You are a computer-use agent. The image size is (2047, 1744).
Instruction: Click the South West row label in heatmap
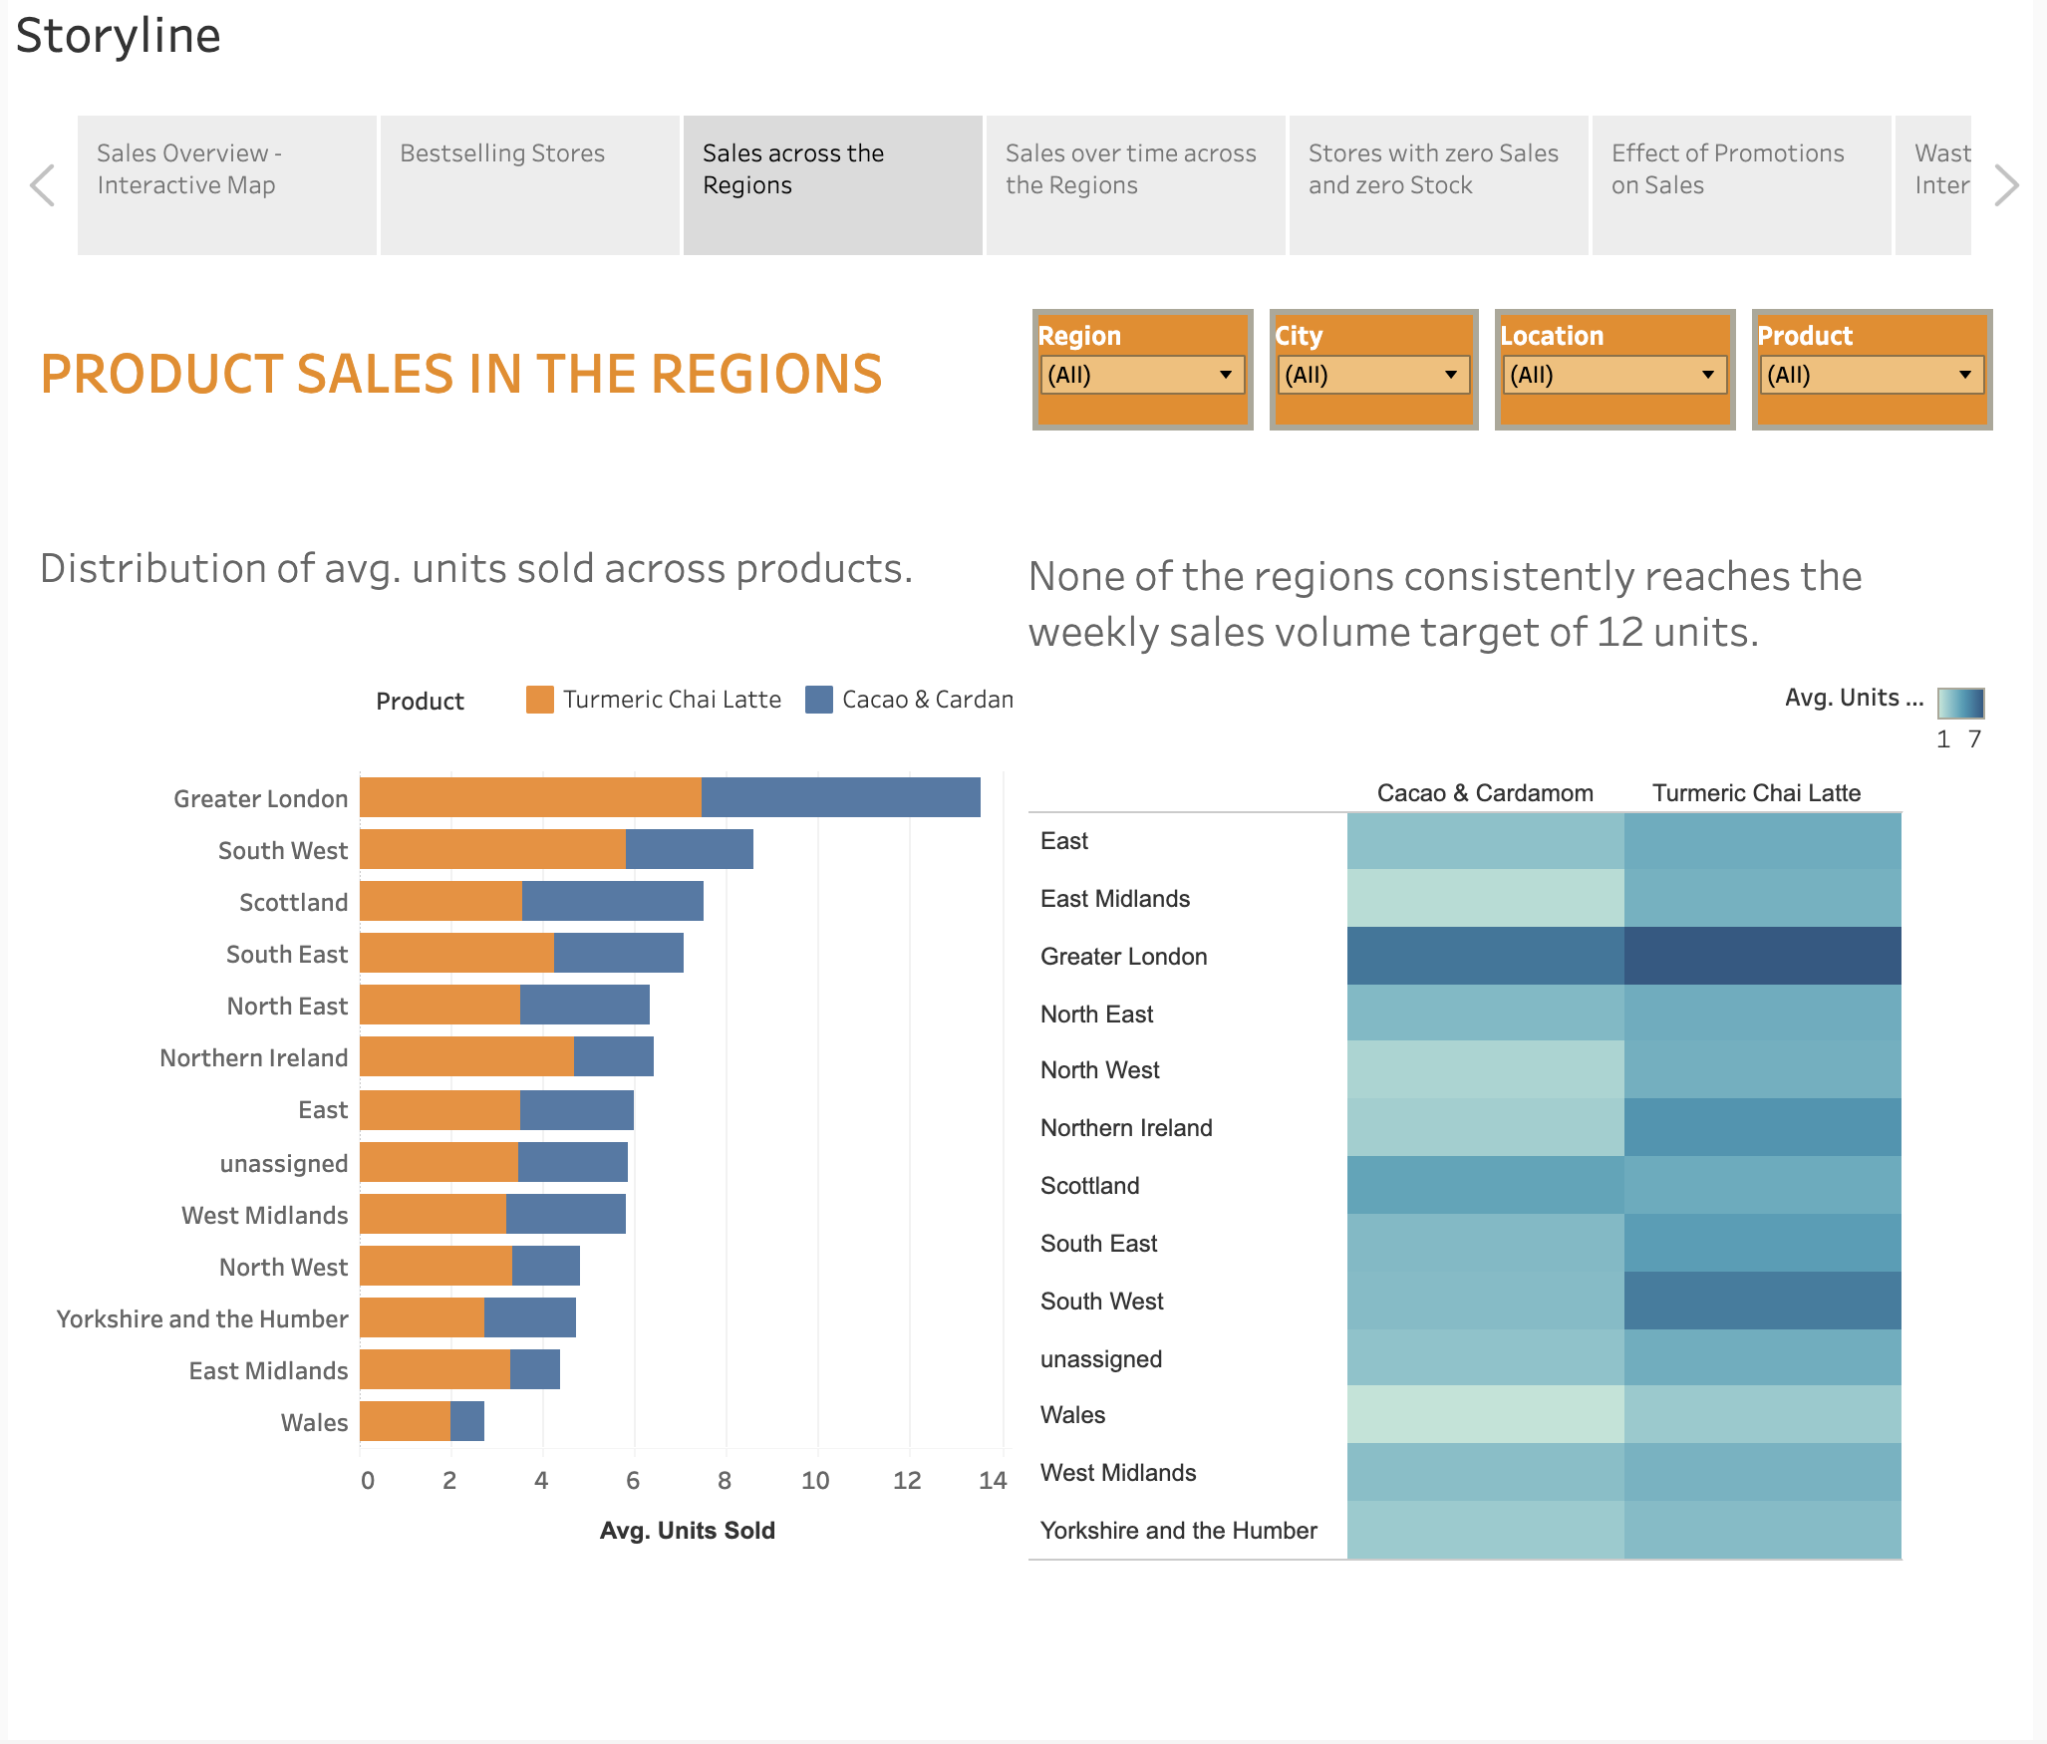[1101, 1302]
